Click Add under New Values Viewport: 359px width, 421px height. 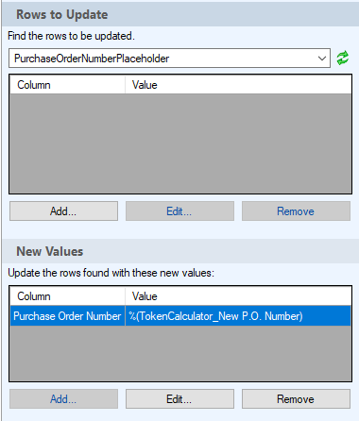(x=63, y=399)
